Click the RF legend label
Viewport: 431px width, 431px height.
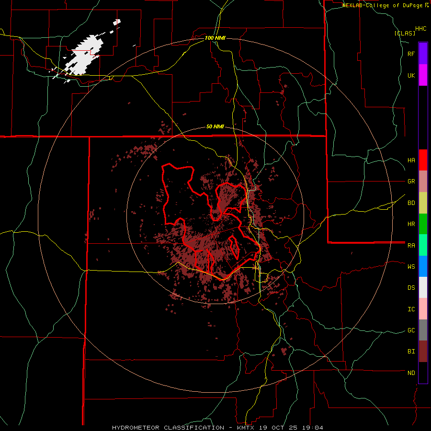(411, 54)
